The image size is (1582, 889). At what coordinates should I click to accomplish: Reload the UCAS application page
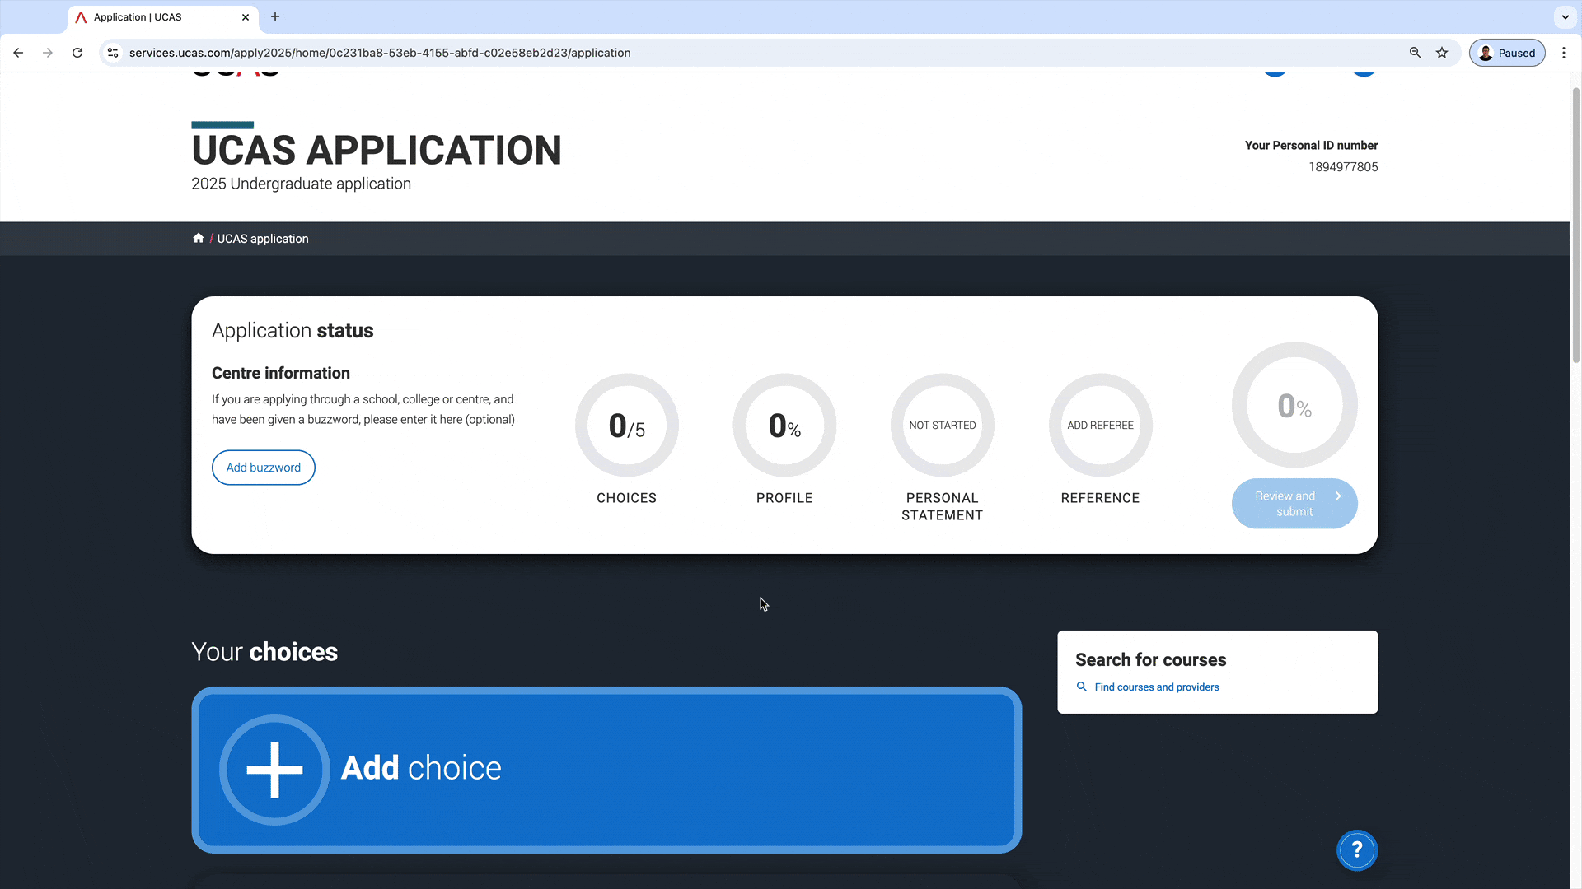[x=77, y=53]
